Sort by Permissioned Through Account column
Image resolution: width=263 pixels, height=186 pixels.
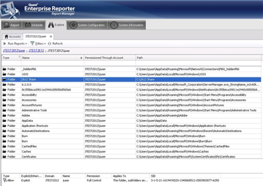(110, 58)
